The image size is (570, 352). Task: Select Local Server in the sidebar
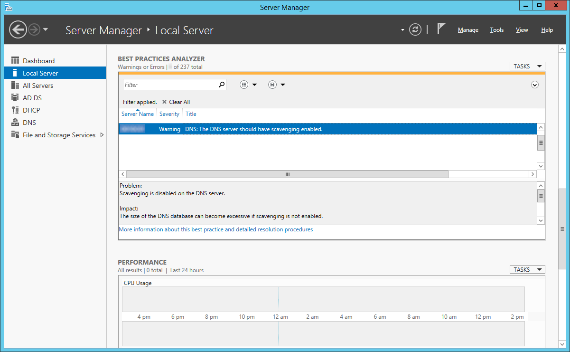tap(55, 73)
